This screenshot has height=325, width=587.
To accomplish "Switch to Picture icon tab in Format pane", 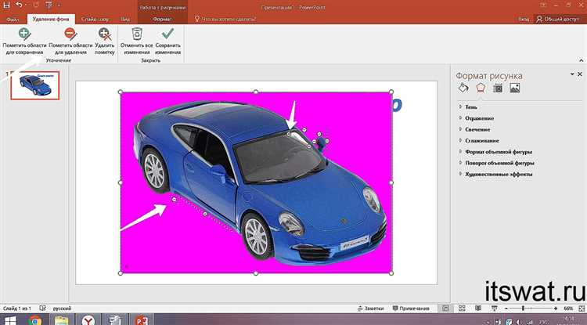I will (x=514, y=88).
